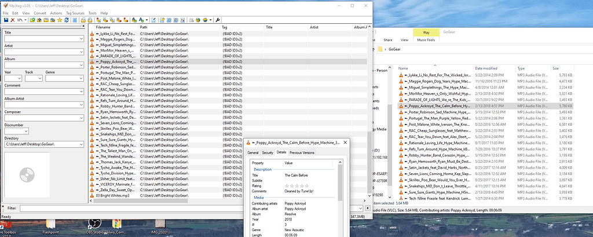Click the Properties details vertical scrollbar

pyautogui.click(x=340, y=182)
